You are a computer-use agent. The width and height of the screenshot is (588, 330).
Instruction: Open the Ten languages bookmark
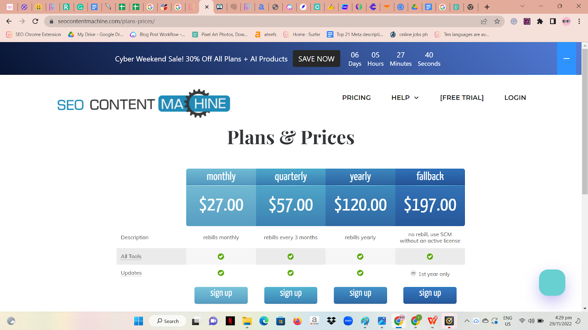[x=462, y=34]
